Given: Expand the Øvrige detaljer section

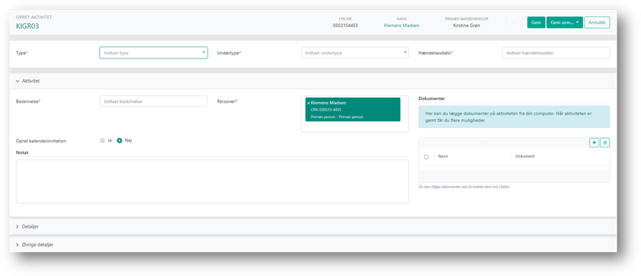Looking at the screenshot, I should point(18,244).
